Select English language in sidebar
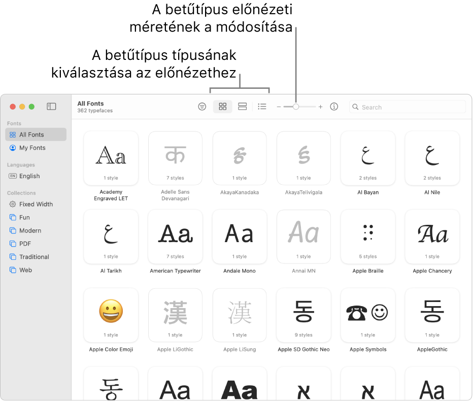Viewport: 474px width, 401px height. 36,176
